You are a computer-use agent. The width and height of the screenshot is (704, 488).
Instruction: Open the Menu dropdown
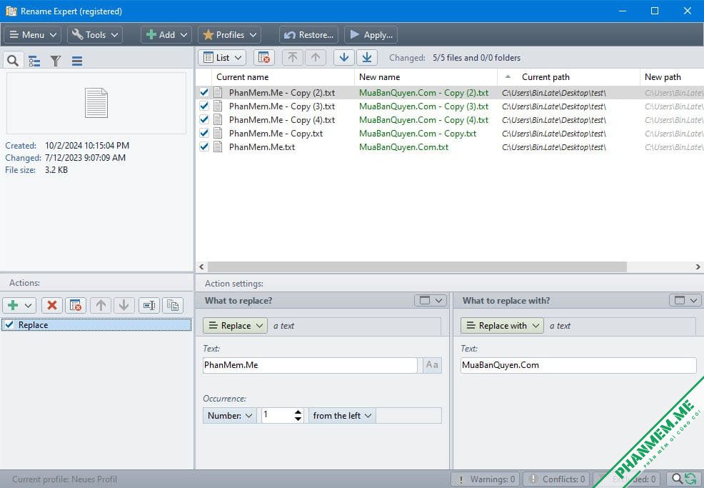pos(33,34)
